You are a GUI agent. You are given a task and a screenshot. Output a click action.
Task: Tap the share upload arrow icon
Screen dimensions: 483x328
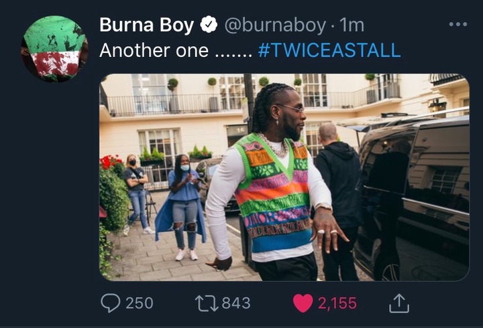click(399, 303)
